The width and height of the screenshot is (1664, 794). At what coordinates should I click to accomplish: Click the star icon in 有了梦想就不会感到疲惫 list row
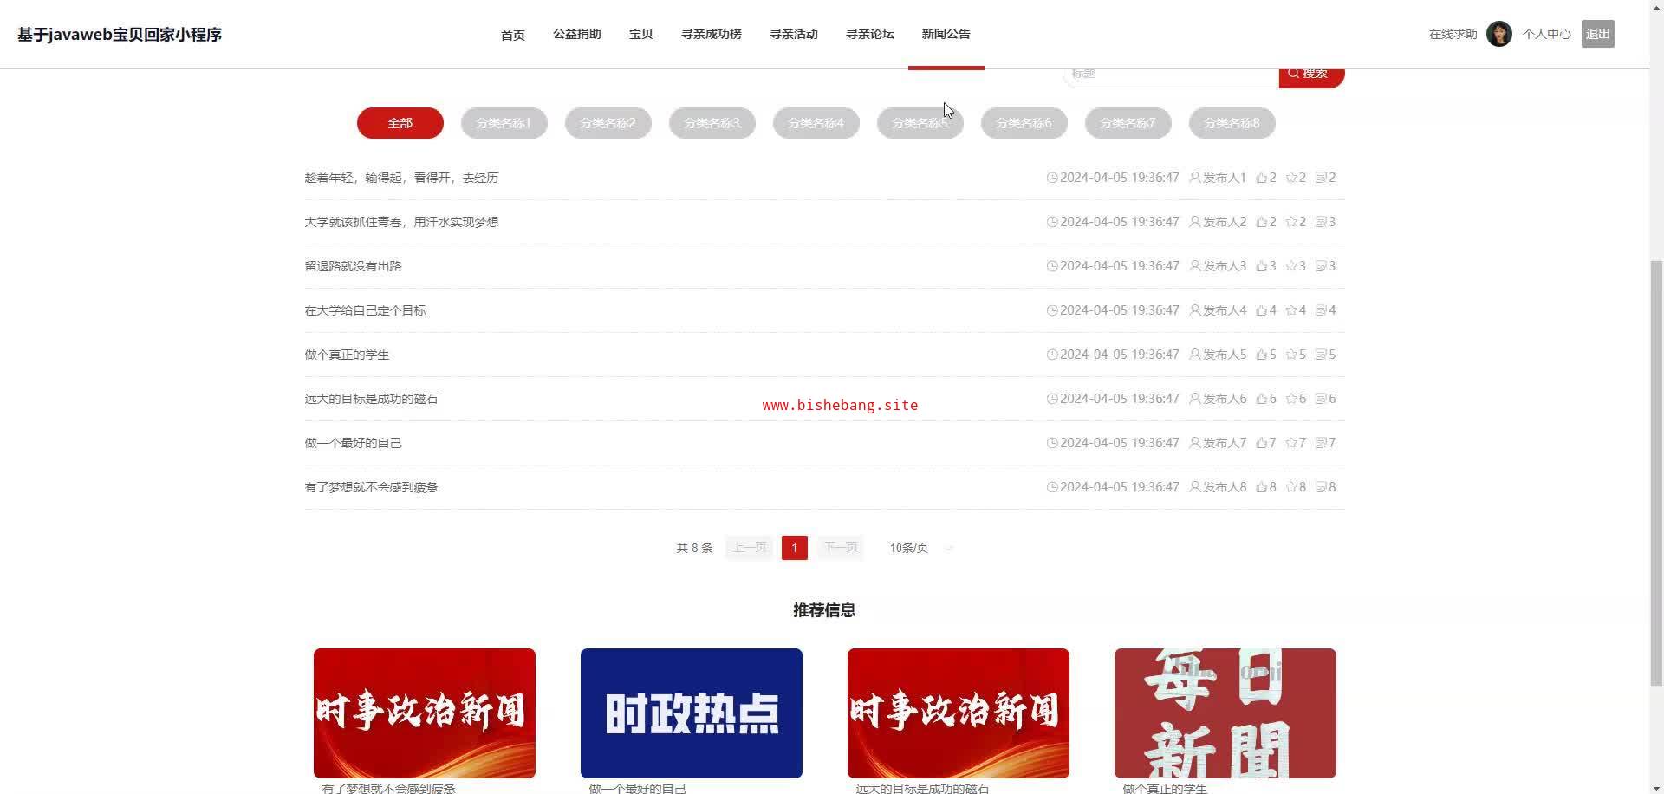[x=1291, y=487]
